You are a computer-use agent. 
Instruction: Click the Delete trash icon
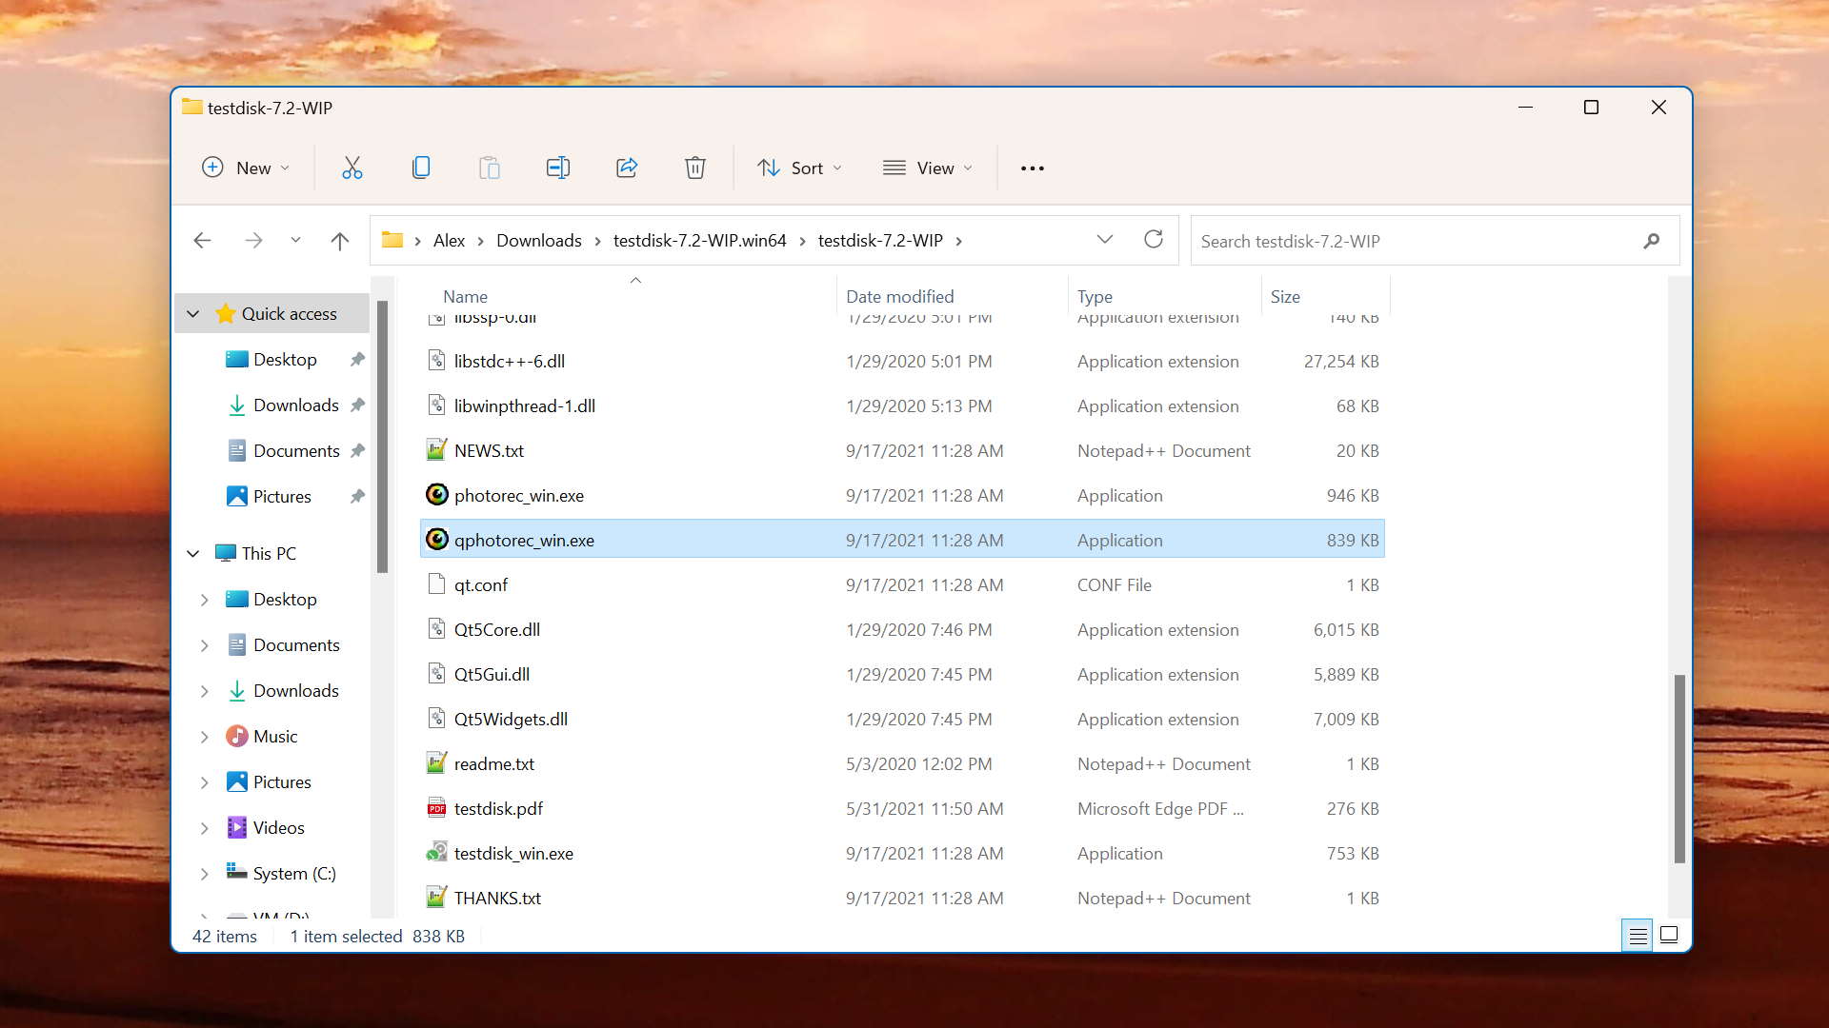tap(695, 168)
